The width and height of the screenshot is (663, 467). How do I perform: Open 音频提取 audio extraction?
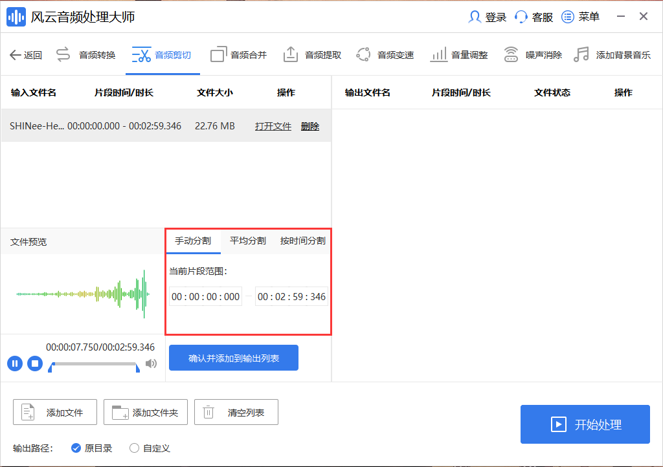(312, 55)
